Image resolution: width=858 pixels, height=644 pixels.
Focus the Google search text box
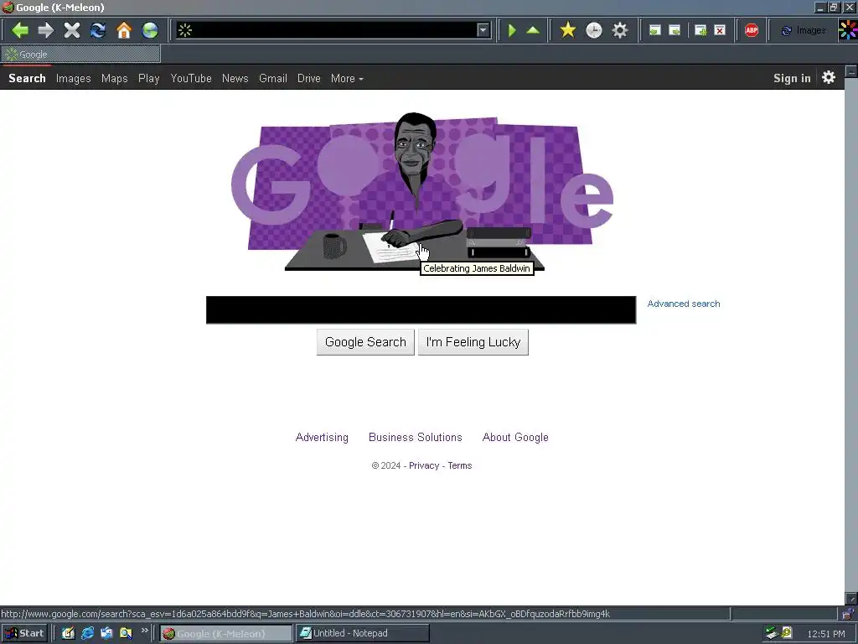[421, 310]
